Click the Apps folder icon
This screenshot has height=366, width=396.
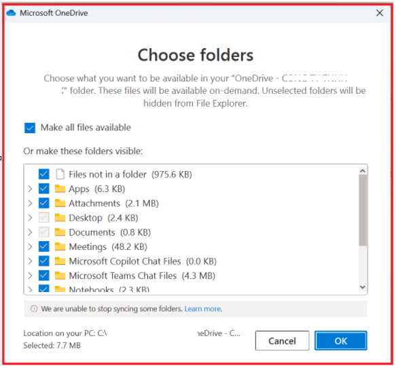(x=60, y=189)
